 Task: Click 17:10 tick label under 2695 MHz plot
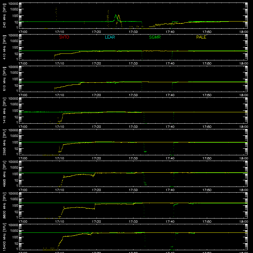tap(59, 158)
